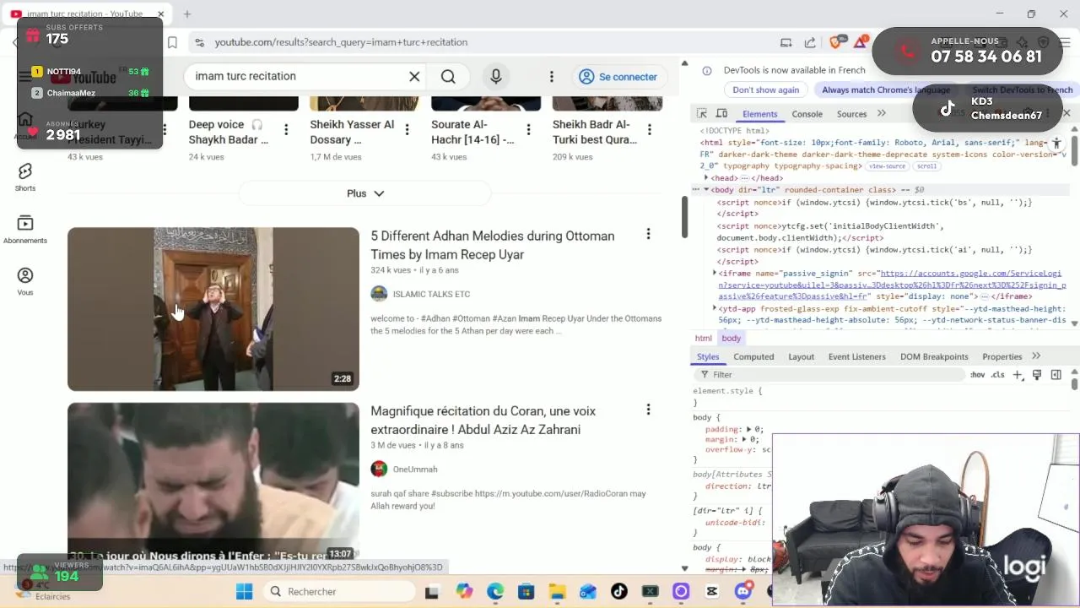Open Discord from the taskbar
The height and width of the screenshot is (608, 1080).
(x=742, y=592)
